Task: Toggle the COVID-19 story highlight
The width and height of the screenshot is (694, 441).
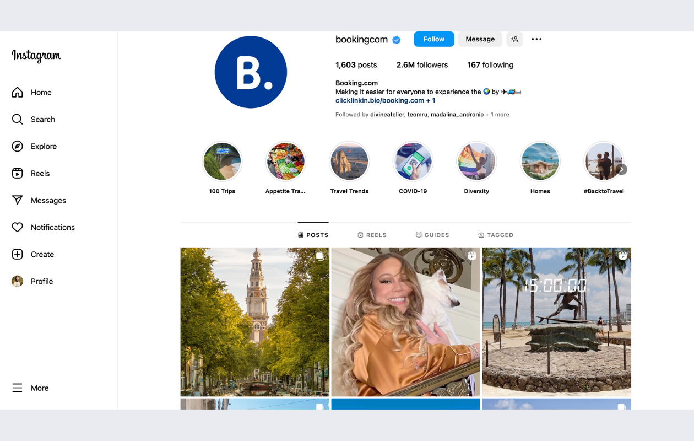Action: click(x=413, y=161)
